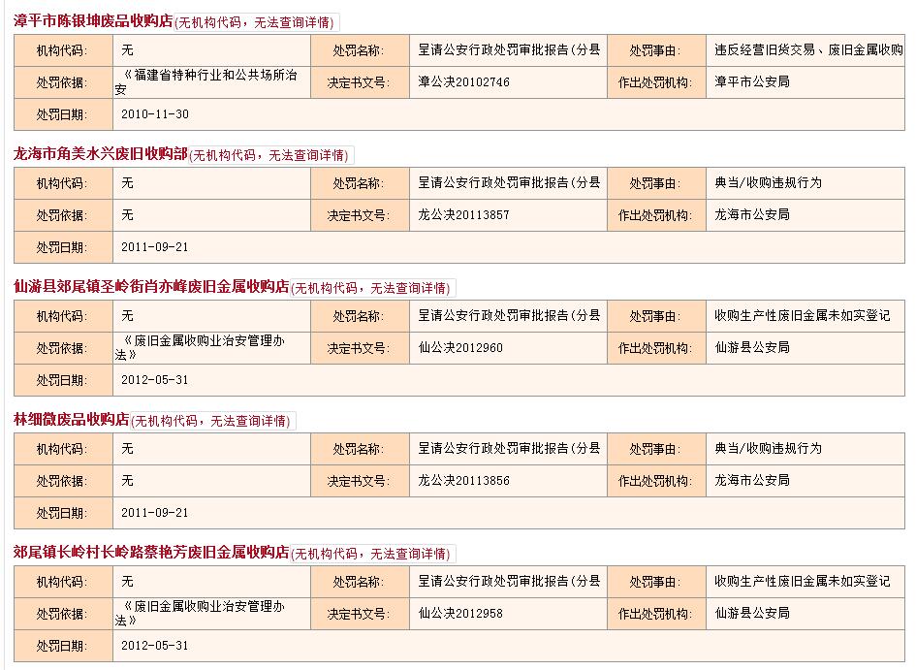Click 龙海市公安局 in the 龙公决20113857 row
The image size is (916, 670).
point(752,215)
